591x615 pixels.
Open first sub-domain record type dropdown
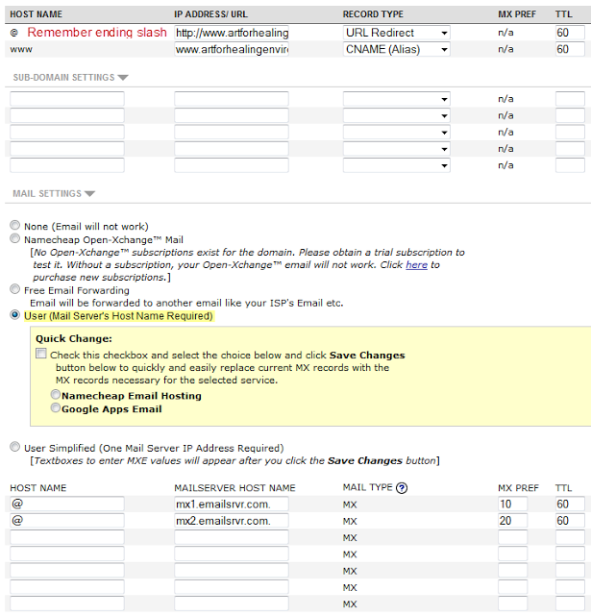coord(396,99)
